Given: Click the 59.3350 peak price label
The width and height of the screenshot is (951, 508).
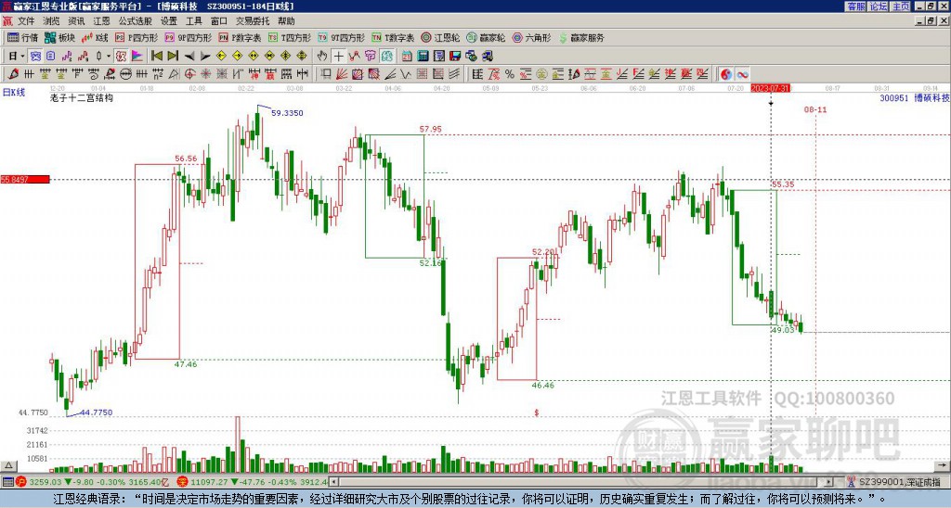Looking at the screenshot, I should coord(287,112).
